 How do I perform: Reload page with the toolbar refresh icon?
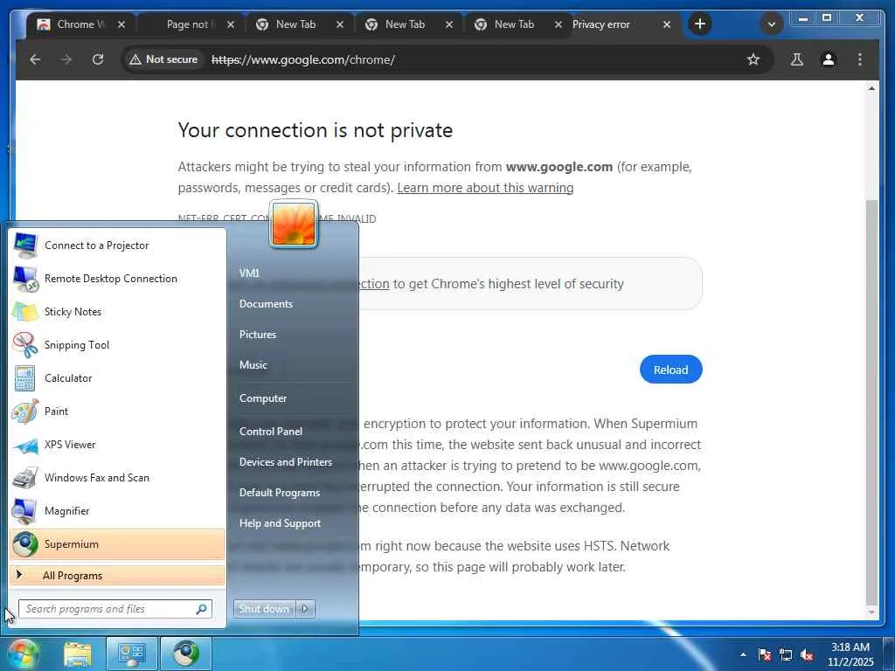click(x=98, y=59)
